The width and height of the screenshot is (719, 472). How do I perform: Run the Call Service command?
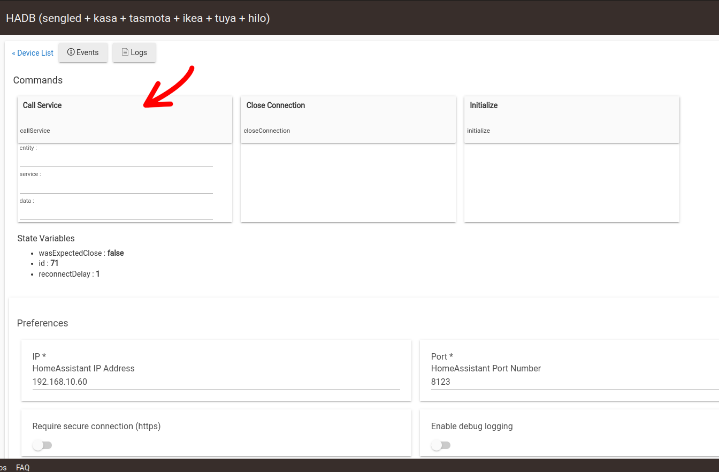click(125, 119)
